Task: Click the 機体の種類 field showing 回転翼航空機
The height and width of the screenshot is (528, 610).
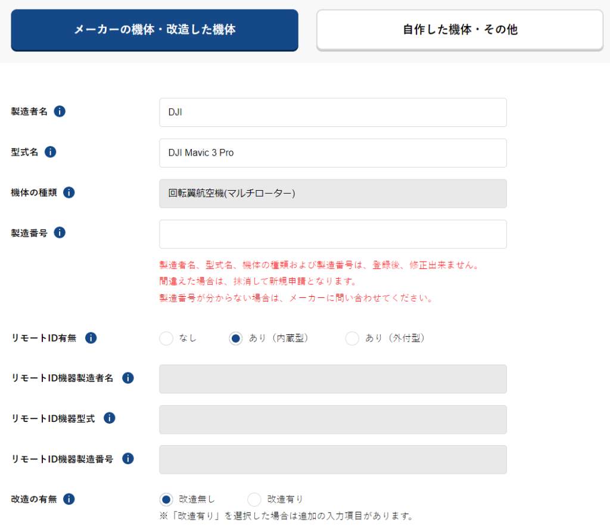Action: click(332, 194)
